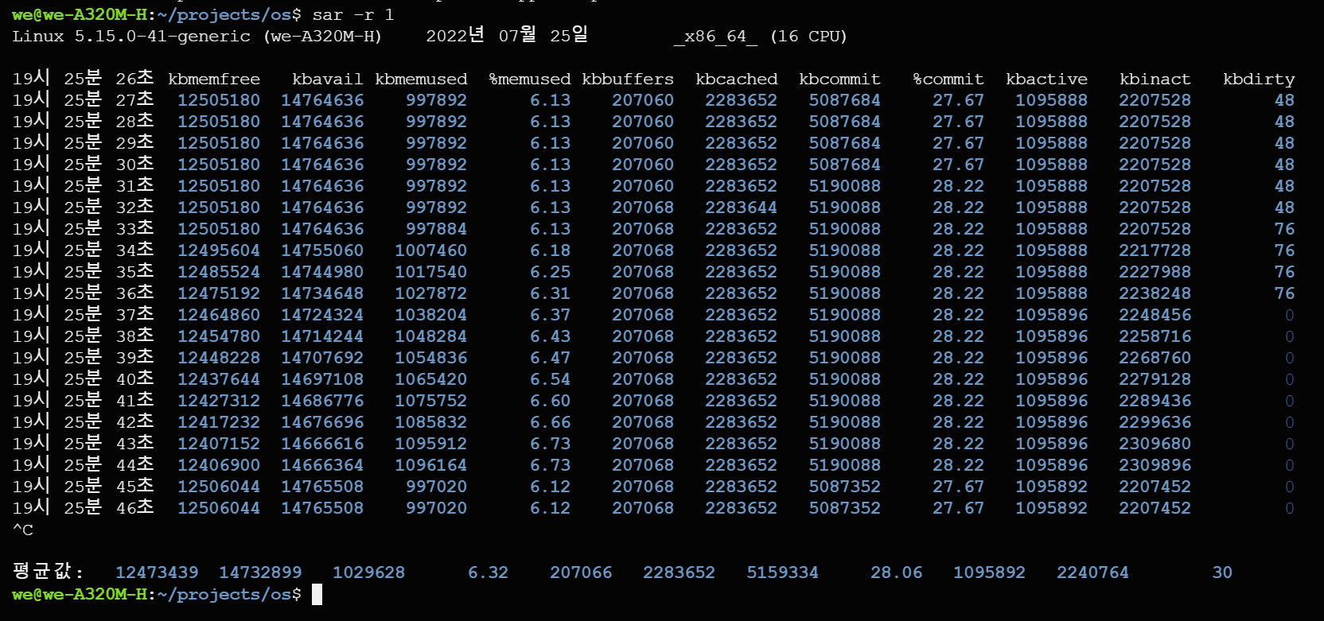This screenshot has height=621, width=1324.
Task: Click the kbmemfree value '12406900'
Action: [x=219, y=466]
